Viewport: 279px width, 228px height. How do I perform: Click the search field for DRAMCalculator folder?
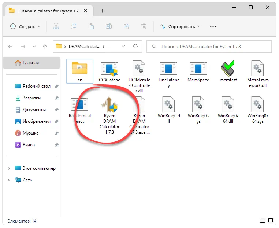(209, 47)
